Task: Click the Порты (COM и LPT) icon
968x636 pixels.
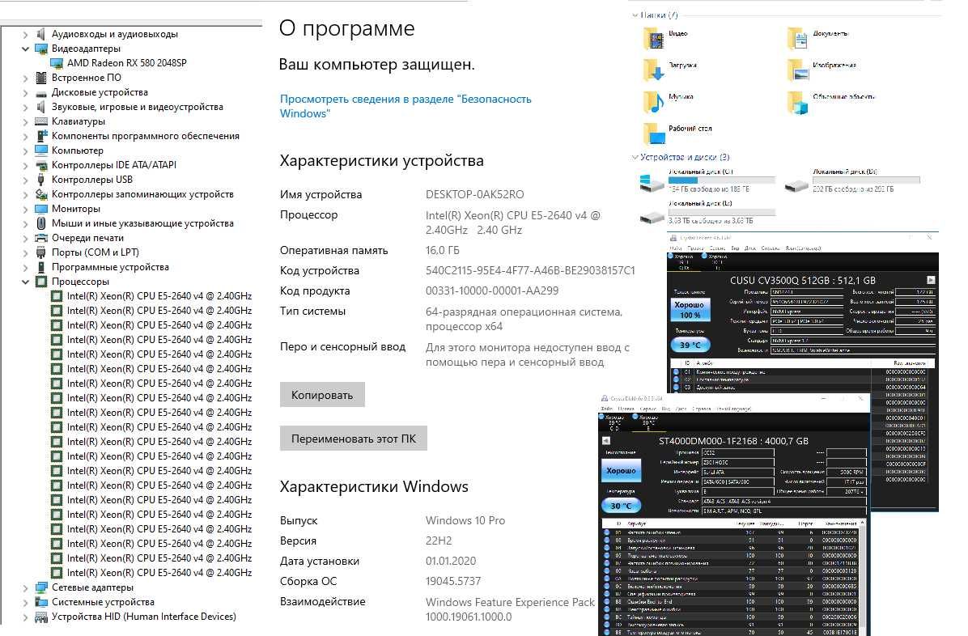Action: 41,252
